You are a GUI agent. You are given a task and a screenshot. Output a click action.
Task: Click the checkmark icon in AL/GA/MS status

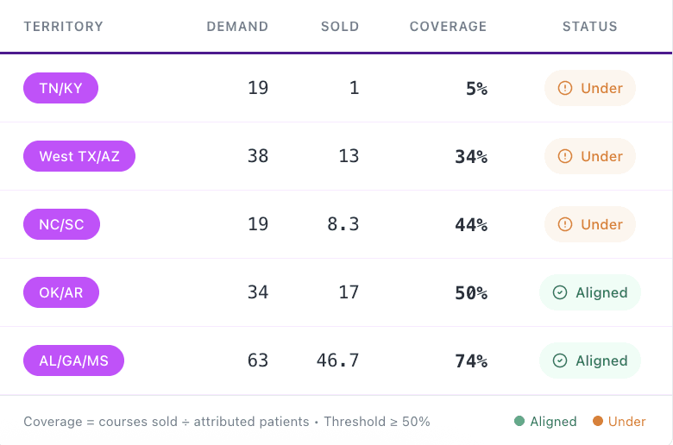pos(560,360)
